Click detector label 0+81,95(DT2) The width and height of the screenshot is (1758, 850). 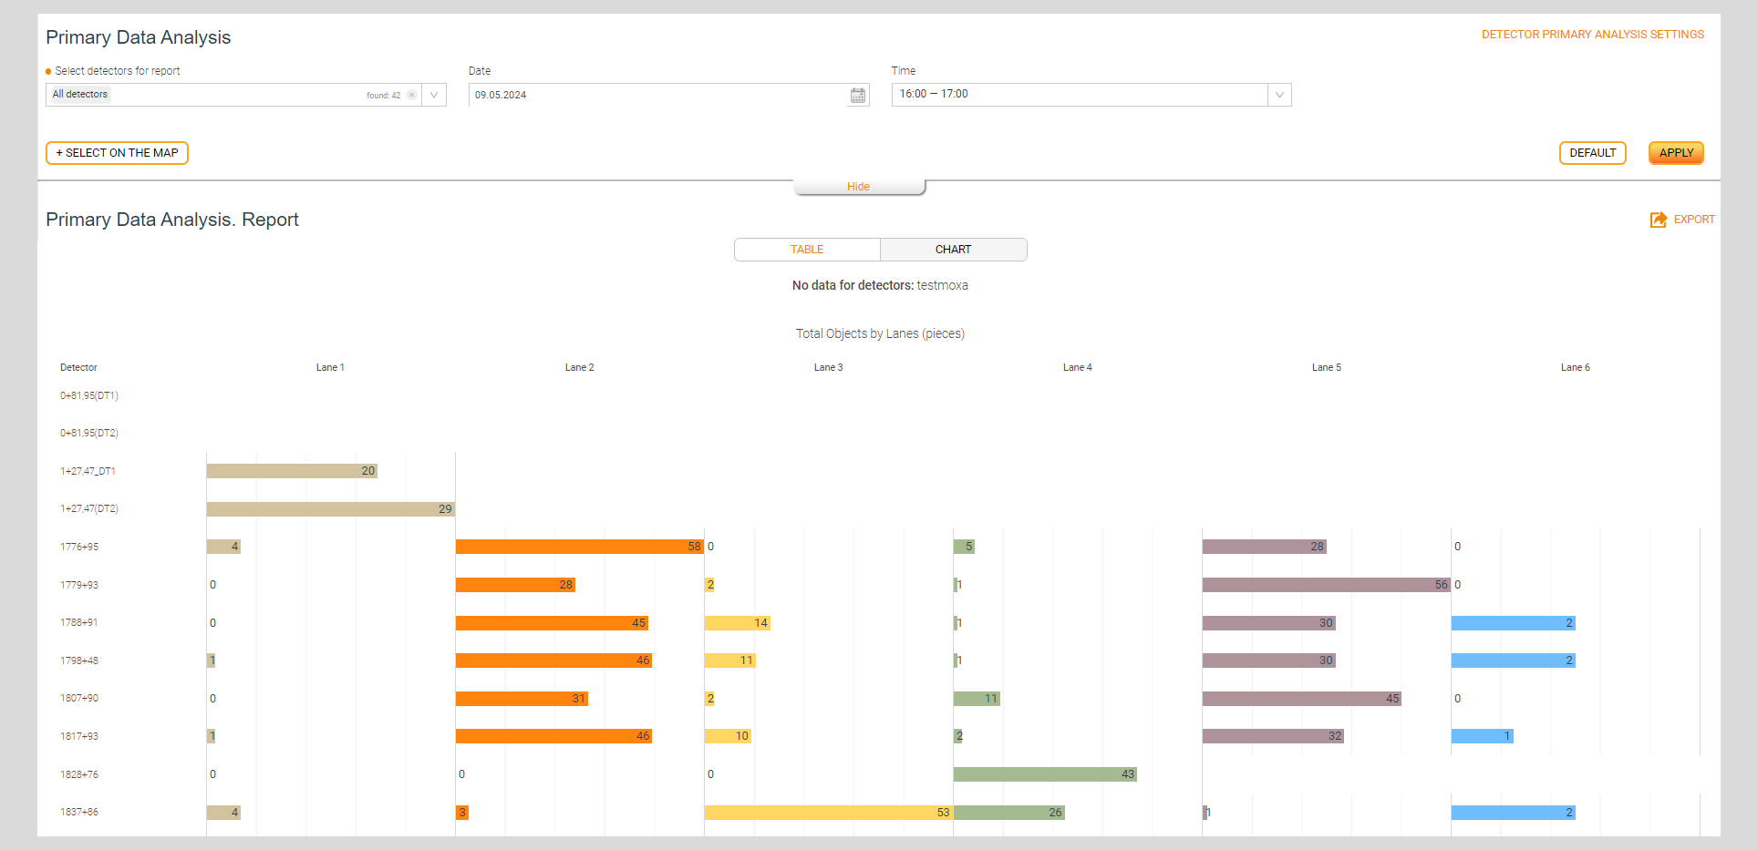coord(89,433)
